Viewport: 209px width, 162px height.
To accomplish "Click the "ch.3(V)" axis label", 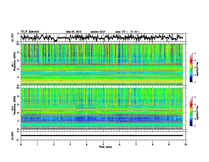I will tap(12, 136).
